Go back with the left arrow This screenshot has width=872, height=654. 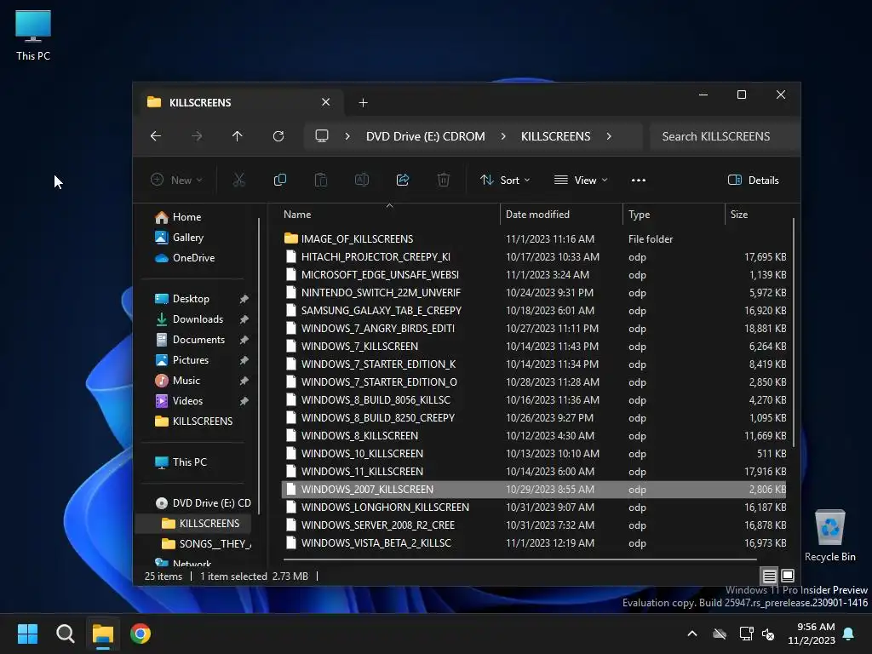[156, 136]
